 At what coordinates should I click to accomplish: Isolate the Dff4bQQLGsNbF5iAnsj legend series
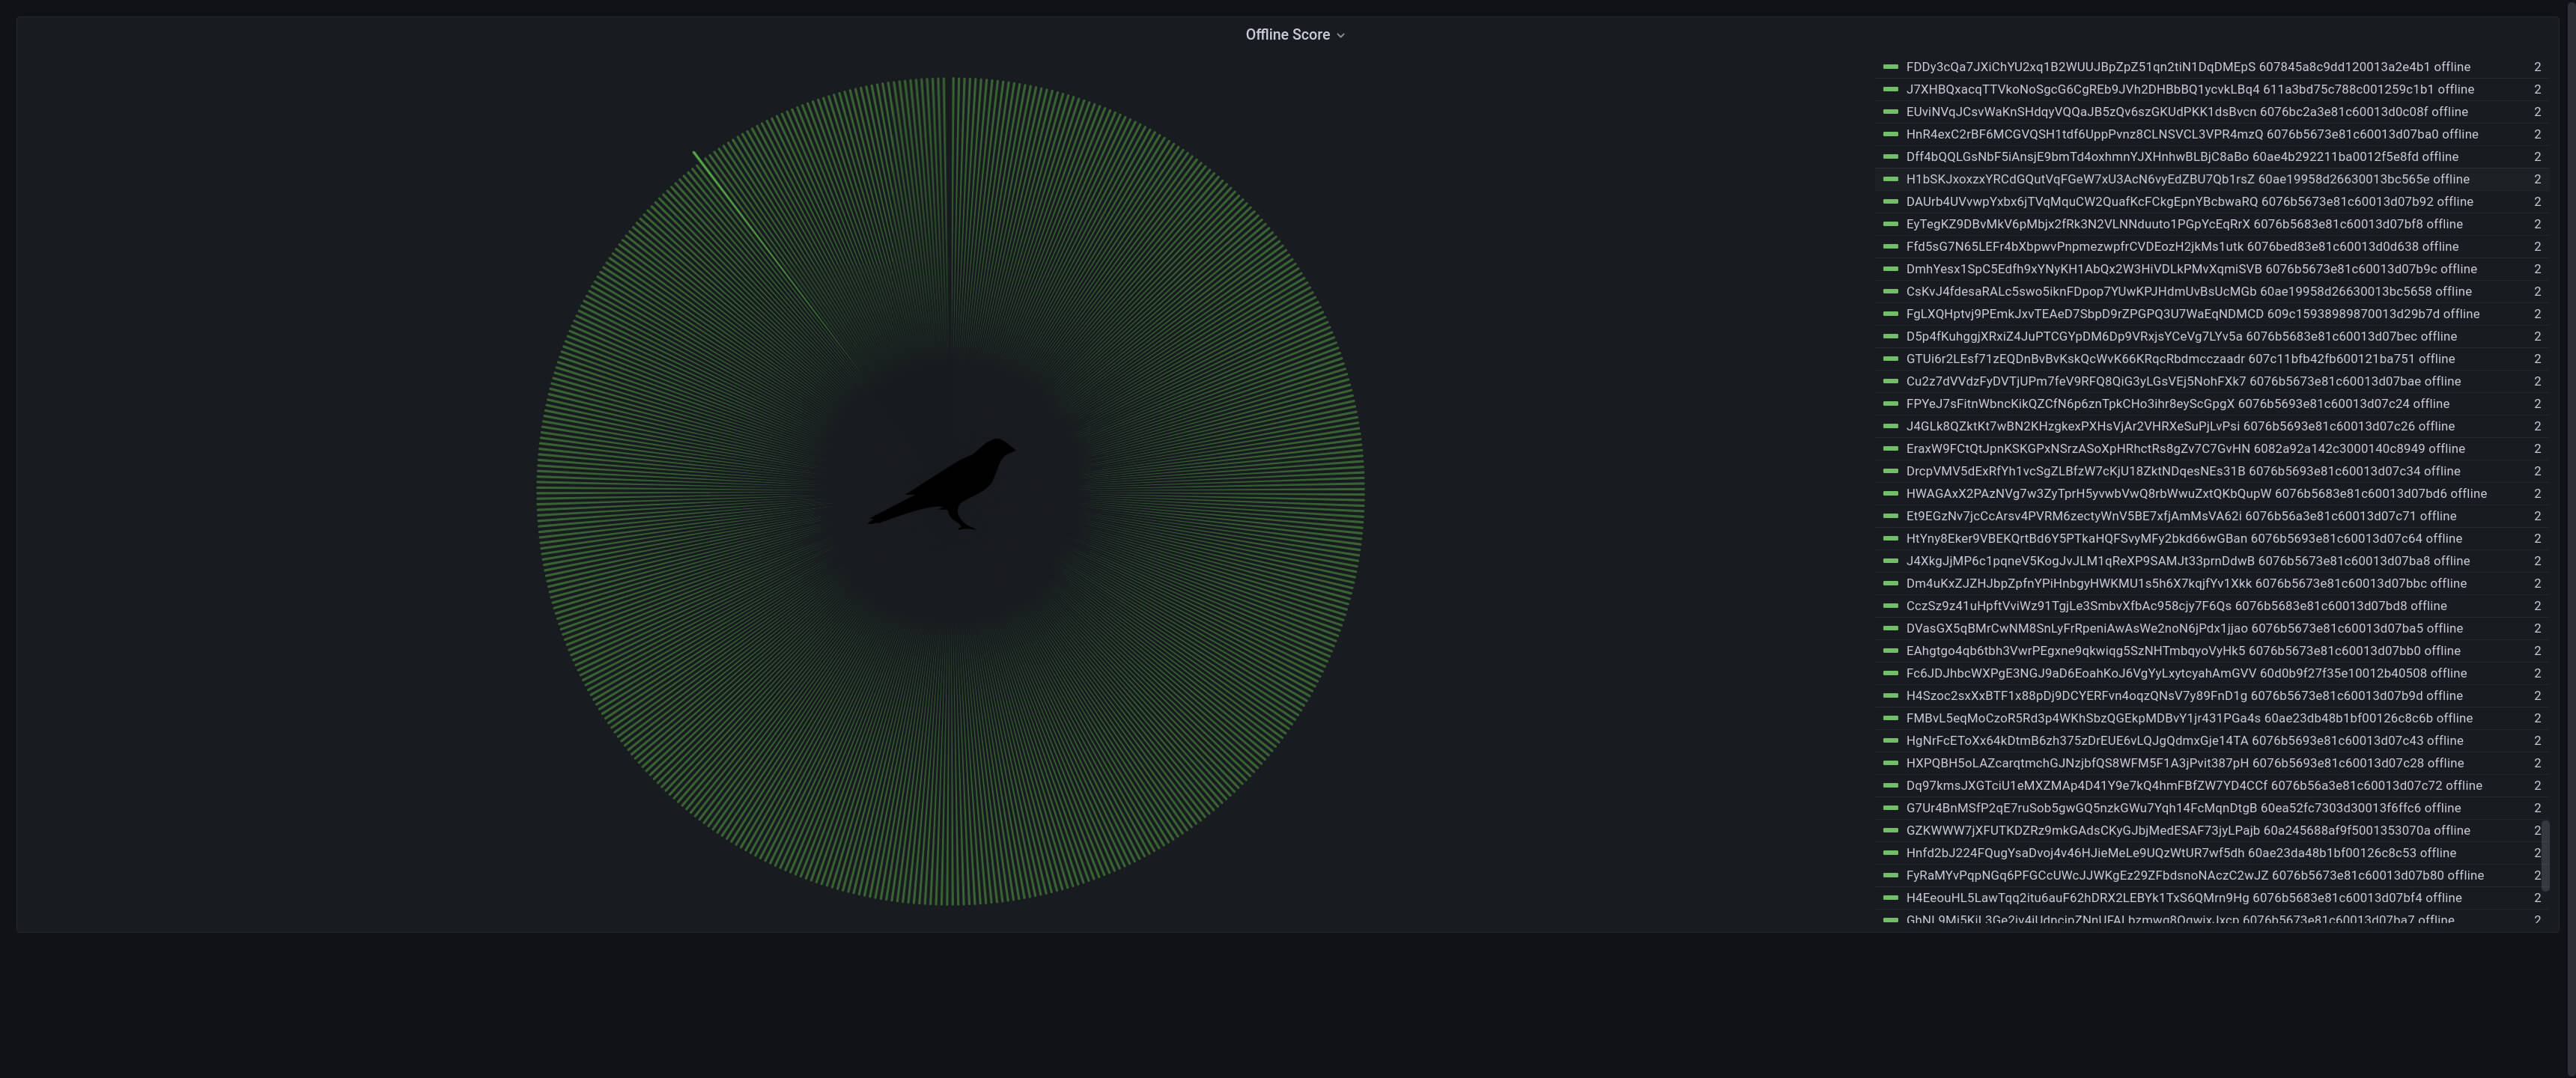[2181, 157]
